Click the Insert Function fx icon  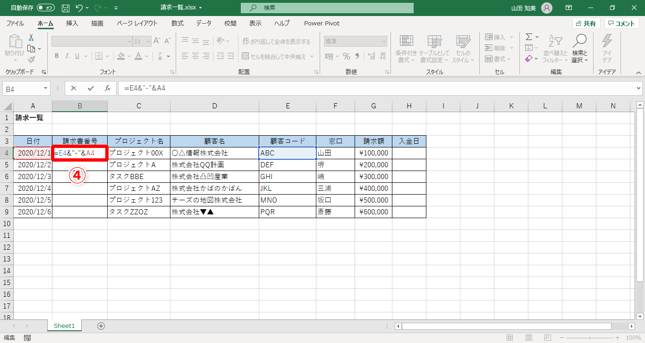[x=107, y=88]
